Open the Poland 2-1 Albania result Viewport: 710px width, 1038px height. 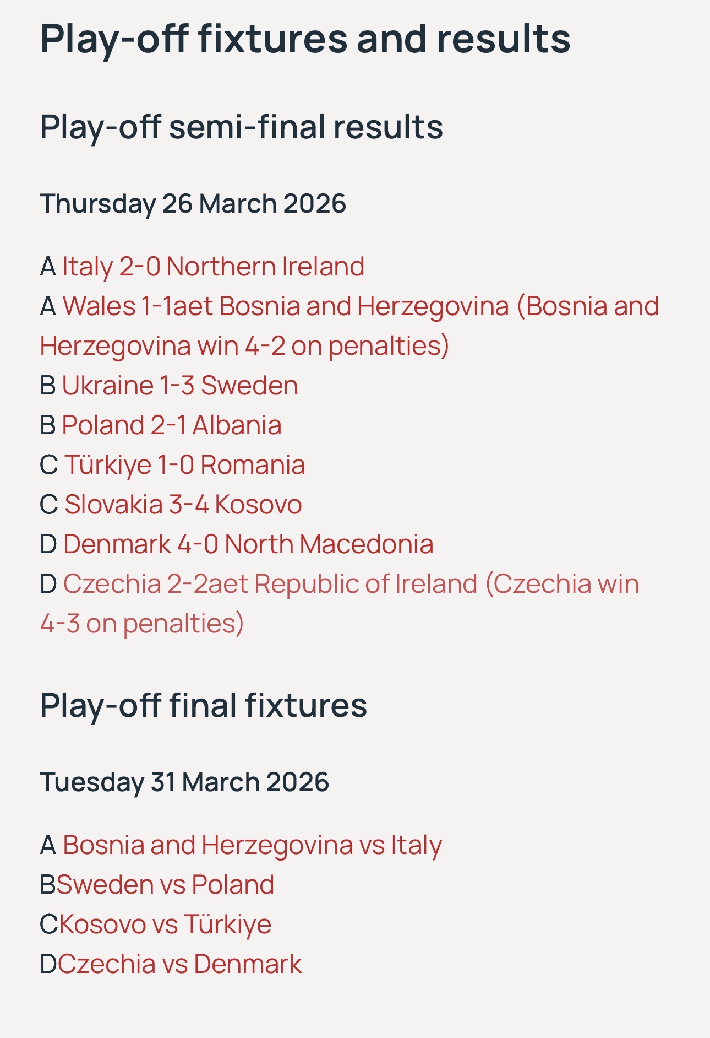coord(172,425)
